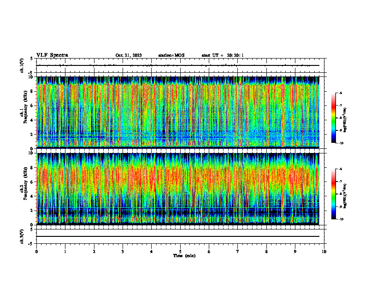Click the ch.1 spectrogram color scale bar
The image size is (365, 282).
point(334,118)
